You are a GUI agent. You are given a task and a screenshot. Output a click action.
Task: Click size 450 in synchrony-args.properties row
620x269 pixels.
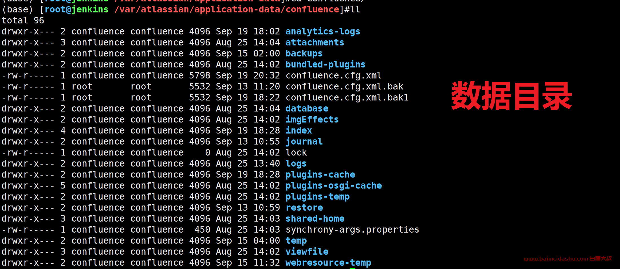202,230
